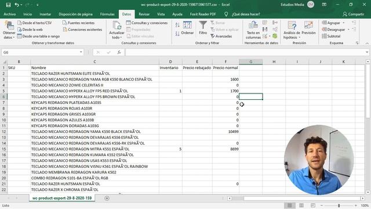Toggle the Filtro funnel
The image size is (371, 209).
(203, 28)
